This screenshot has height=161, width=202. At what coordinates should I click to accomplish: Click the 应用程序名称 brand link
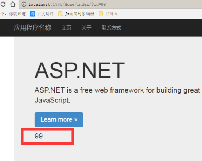[x=32, y=28]
